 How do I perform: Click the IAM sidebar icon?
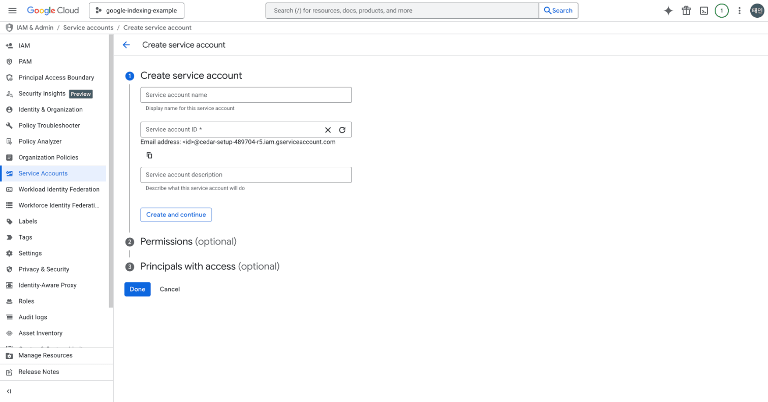[9, 46]
